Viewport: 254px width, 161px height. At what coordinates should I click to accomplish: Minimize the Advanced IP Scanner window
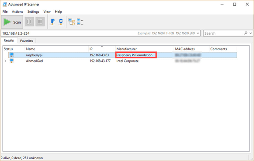click(222, 4)
